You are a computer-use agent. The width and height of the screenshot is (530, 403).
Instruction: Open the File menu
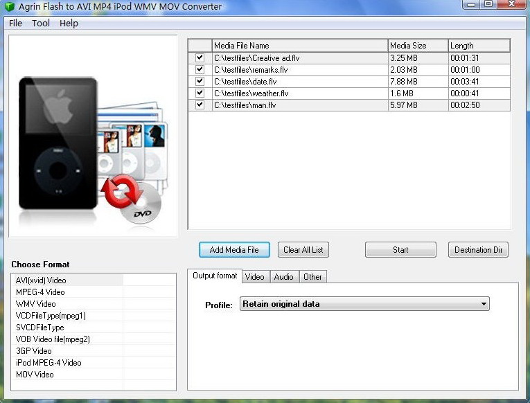15,23
